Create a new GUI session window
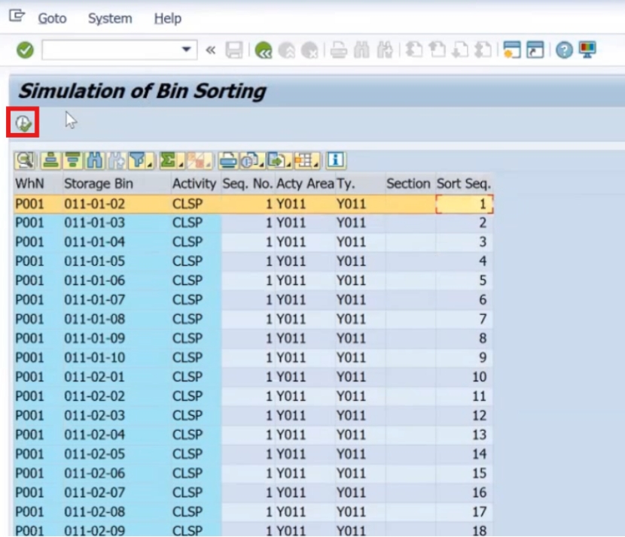625x537 pixels. point(512,50)
